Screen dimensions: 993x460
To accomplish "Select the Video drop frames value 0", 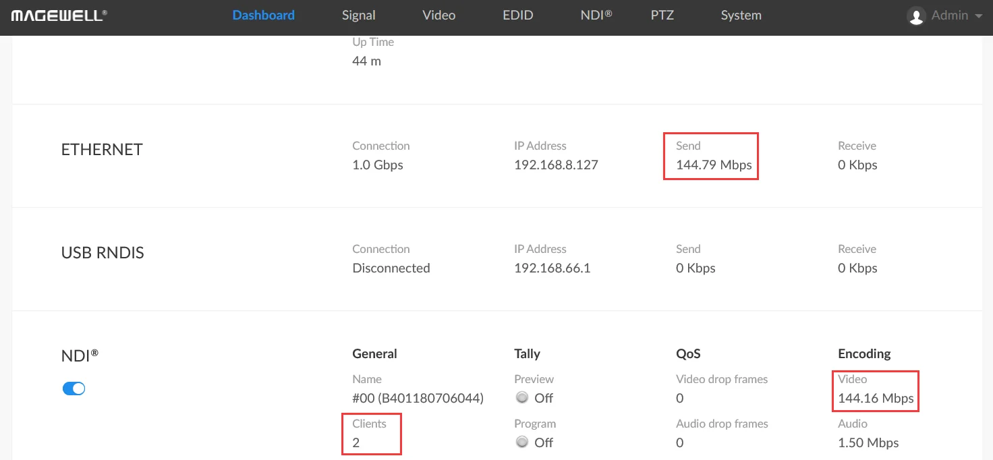I will [680, 399].
